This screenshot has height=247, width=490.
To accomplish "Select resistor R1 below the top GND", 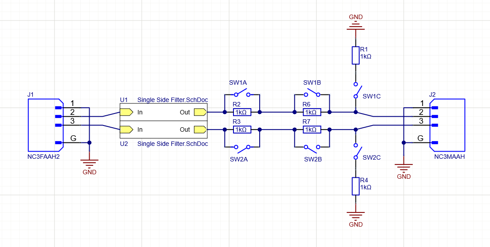I will coord(356,55).
